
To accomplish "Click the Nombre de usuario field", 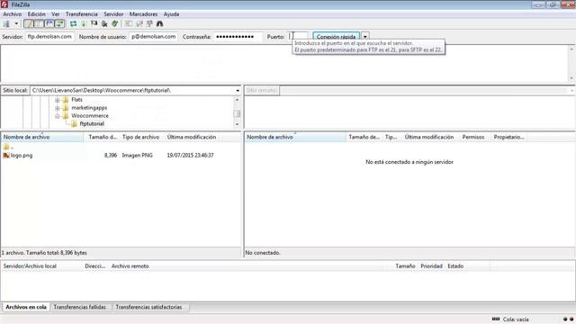I will click(154, 37).
